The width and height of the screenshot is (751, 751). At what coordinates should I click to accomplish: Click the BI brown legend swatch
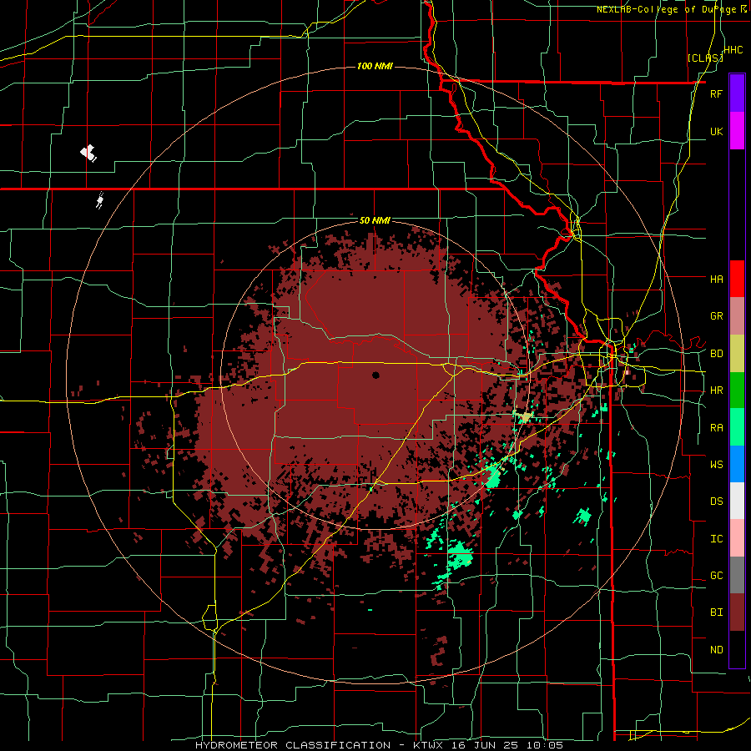pyautogui.click(x=737, y=612)
